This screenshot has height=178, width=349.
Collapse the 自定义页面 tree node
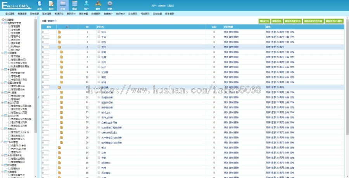point(2,102)
